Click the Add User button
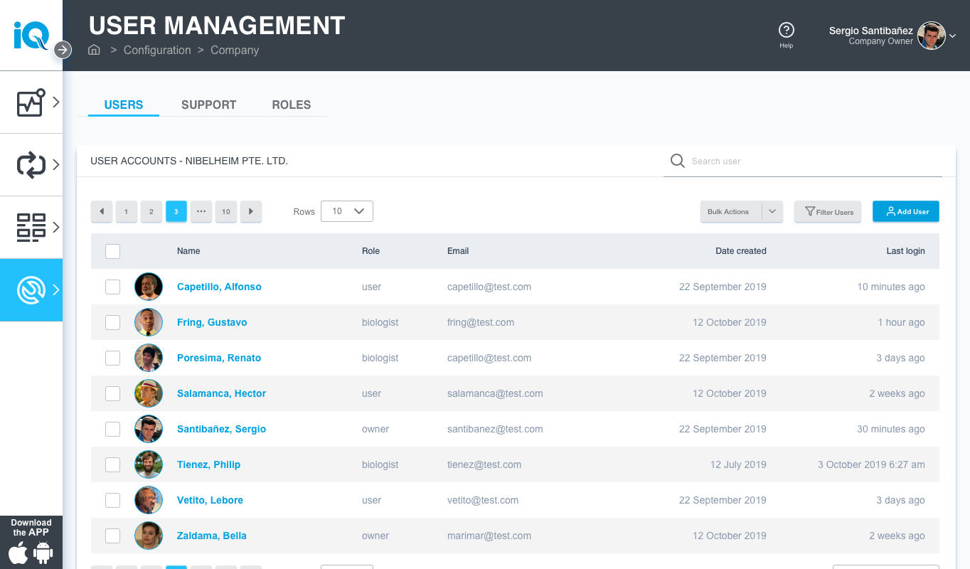970x569 pixels. click(x=905, y=211)
